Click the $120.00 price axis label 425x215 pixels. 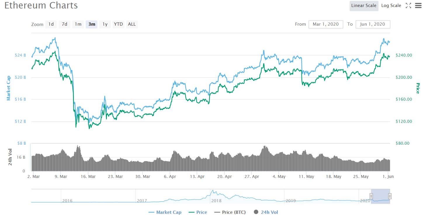coord(404,121)
